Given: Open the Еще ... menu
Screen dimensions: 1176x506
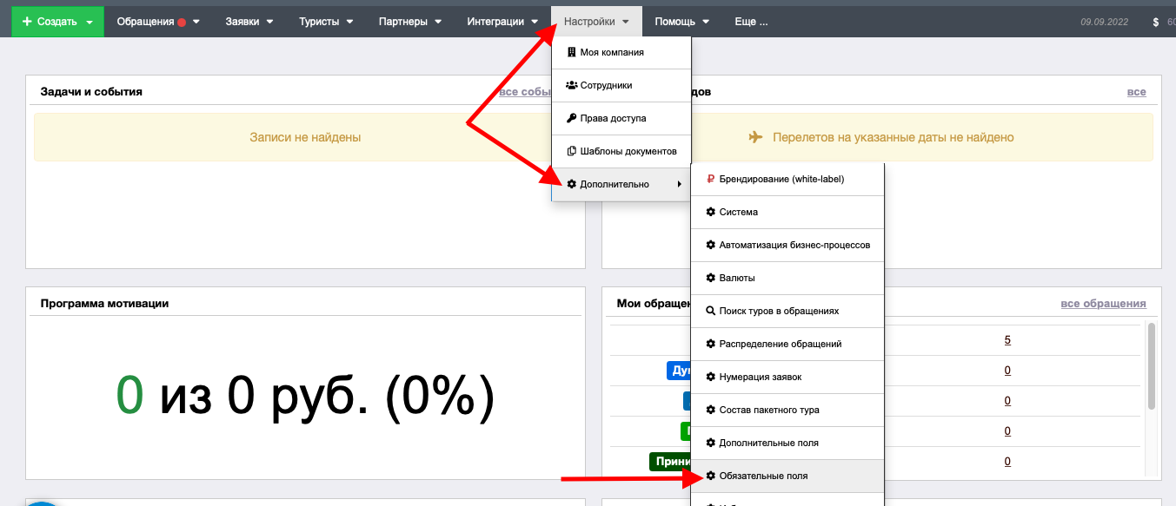Looking at the screenshot, I should (x=751, y=22).
